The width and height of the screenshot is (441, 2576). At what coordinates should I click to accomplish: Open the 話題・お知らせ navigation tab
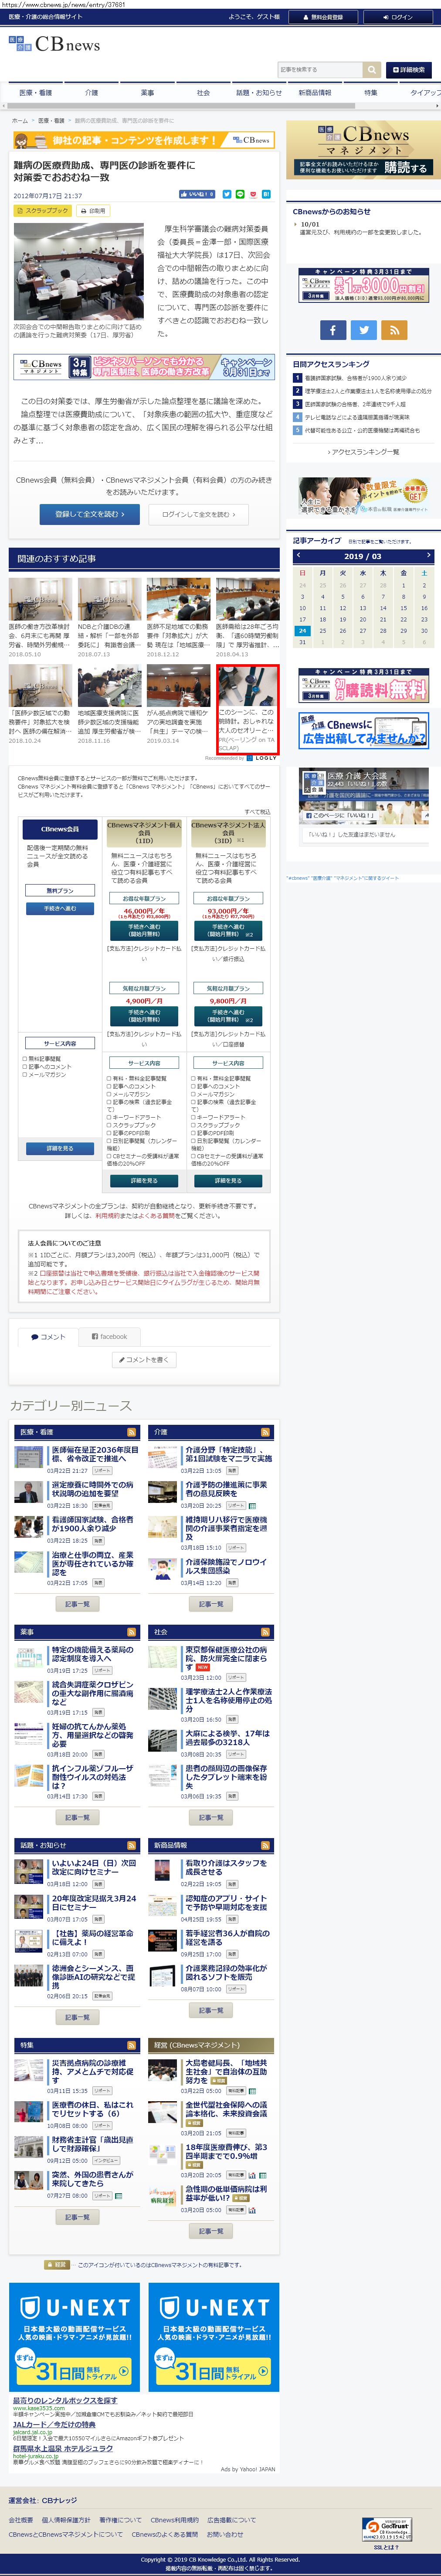pyautogui.click(x=259, y=92)
